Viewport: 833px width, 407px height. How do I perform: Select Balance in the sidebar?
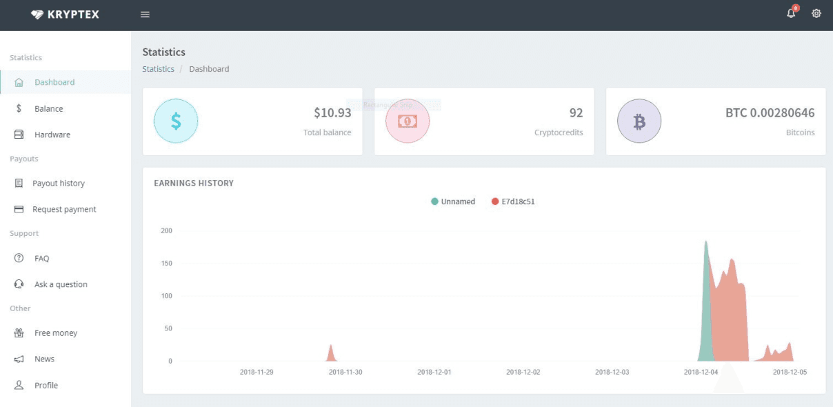(x=48, y=108)
